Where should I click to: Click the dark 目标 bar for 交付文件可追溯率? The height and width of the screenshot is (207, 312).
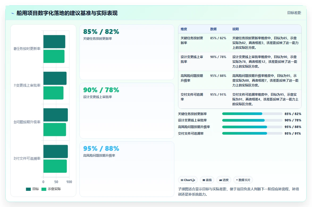[56, 151]
